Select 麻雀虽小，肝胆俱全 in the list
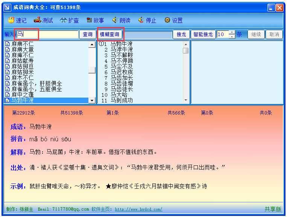This screenshot has height=217, width=287. click(x=36, y=83)
